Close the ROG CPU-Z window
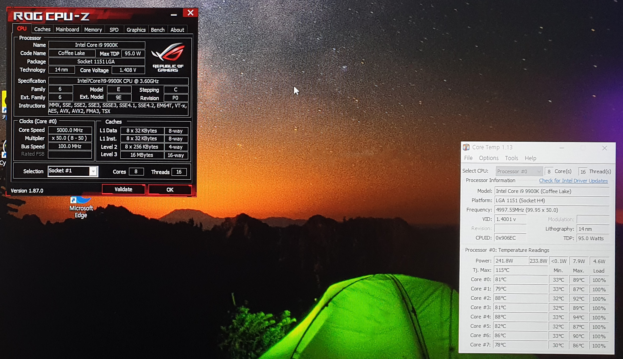Screen dimensions: 623x359 (190, 13)
